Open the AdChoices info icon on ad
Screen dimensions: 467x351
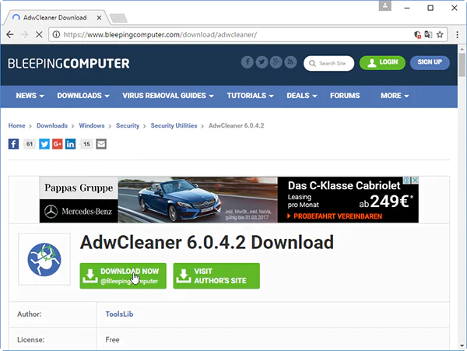[407, 180]
